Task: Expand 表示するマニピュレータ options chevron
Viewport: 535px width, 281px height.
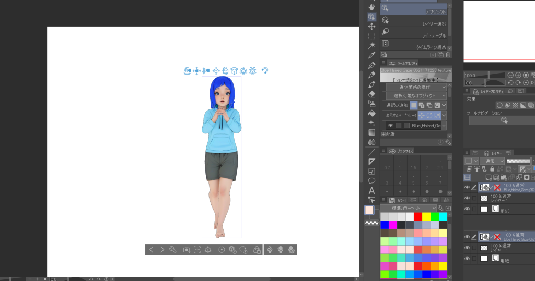Action: click(444, 115)
